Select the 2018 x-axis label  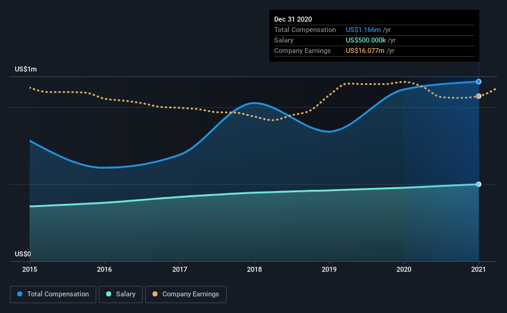click(254, 269)
